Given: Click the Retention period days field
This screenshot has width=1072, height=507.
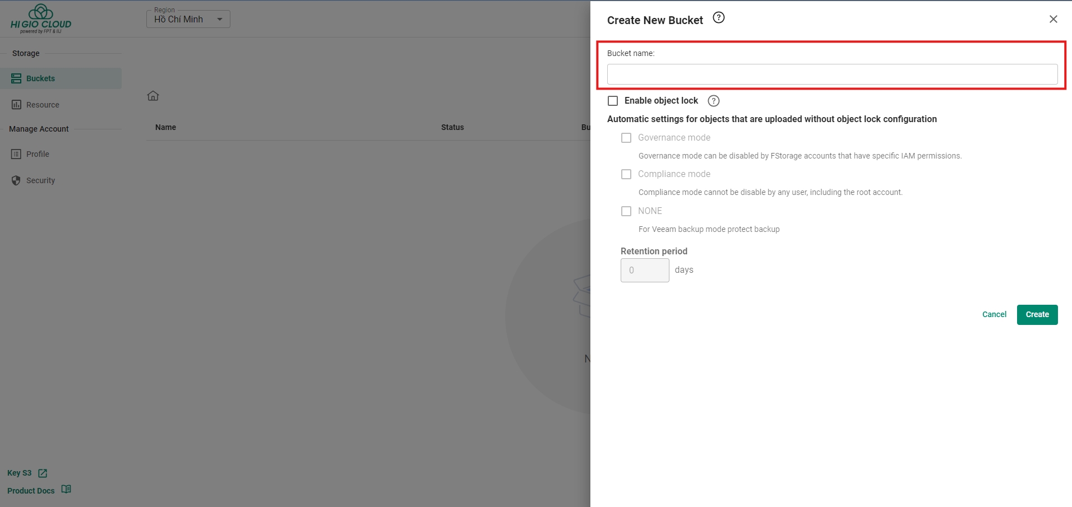Looking at the screenshot, I should point(645,270).
